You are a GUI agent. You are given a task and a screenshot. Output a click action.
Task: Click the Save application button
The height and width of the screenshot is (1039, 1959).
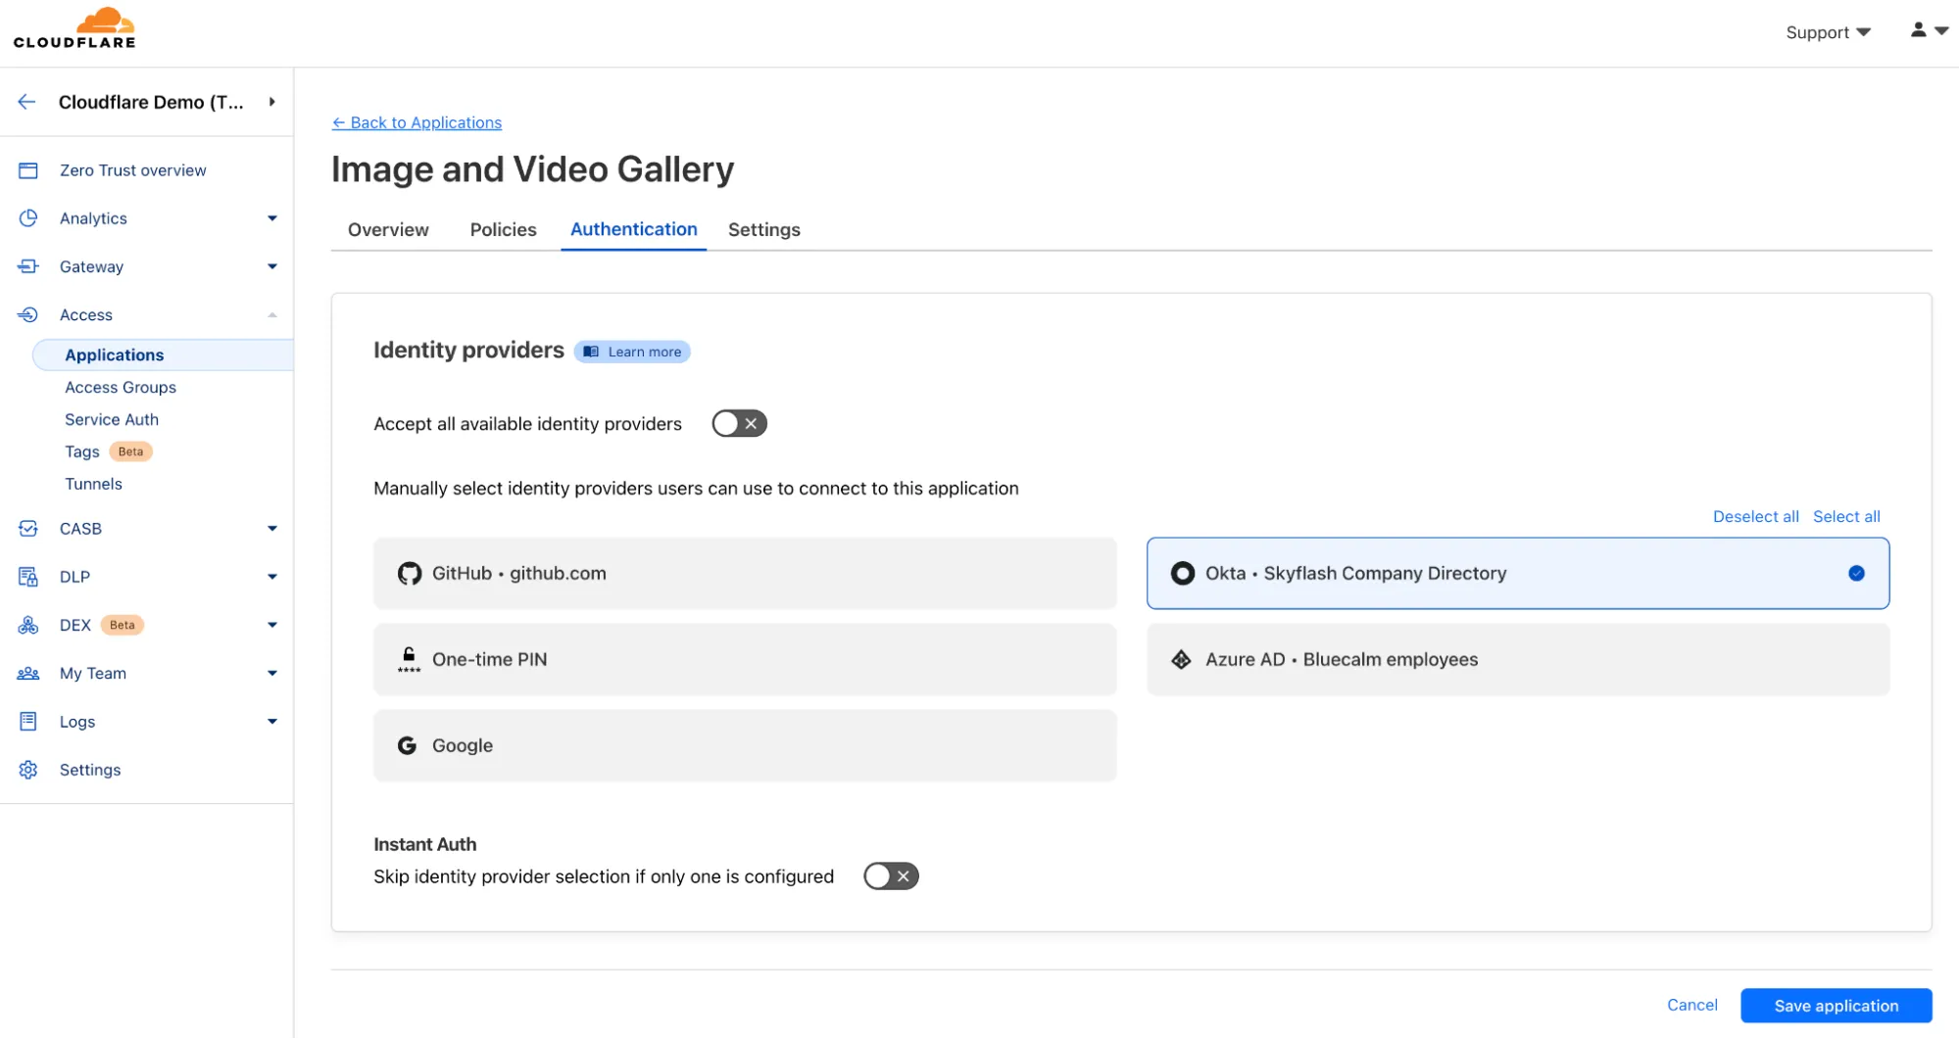pyautogui.click(x=1835, y=1005)
